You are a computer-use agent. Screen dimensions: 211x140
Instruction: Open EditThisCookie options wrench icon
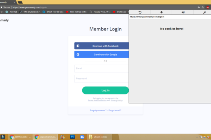click(x=205, y=12)
